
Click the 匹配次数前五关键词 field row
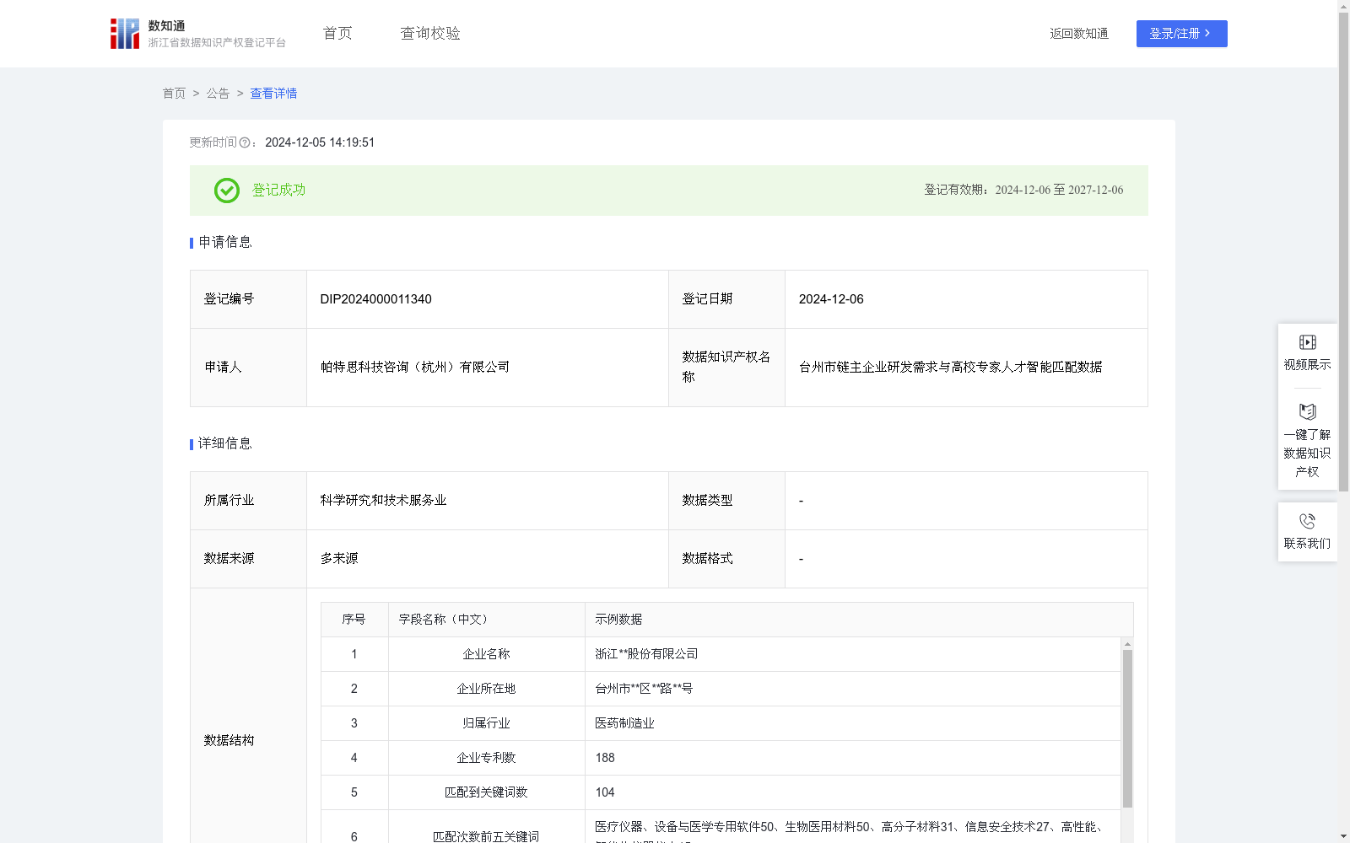point(721,827)
